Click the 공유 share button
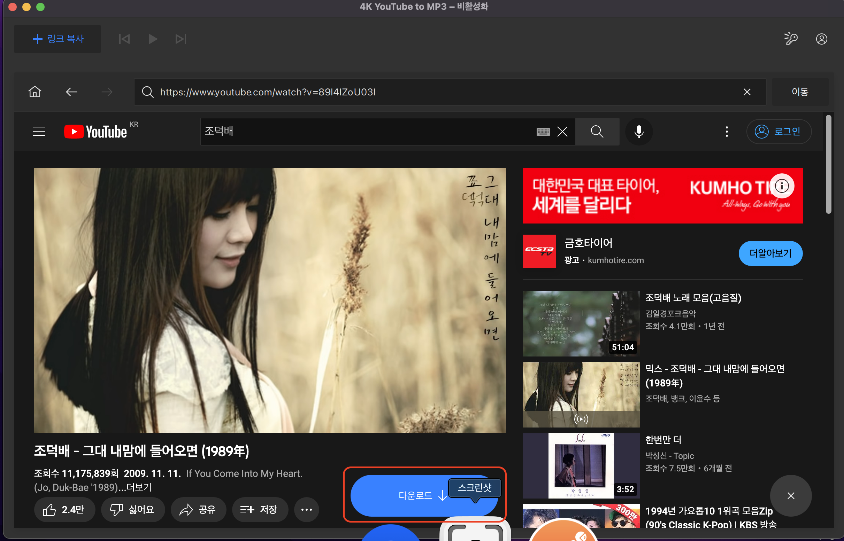844x541 pixels. pos(198,509)
